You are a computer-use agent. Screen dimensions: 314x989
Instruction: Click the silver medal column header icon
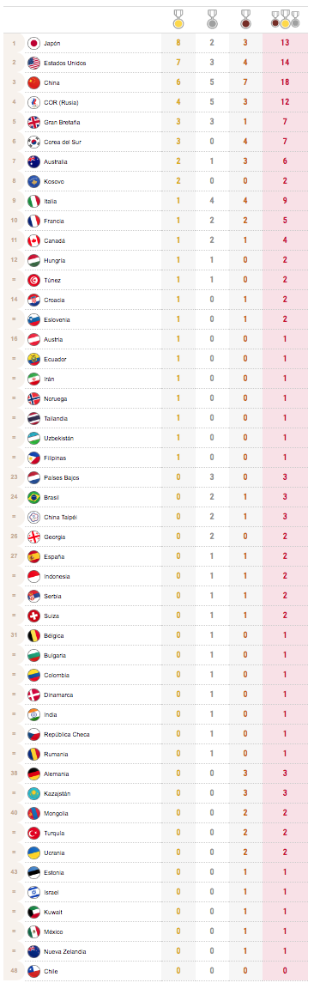213,21
